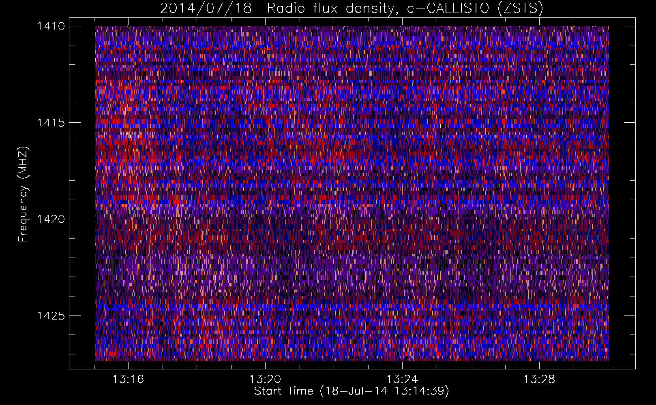Click the 1410 frequency tick label

(x=51, y=26)
